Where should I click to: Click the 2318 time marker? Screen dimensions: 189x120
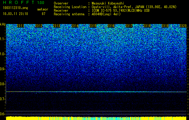pos(147,26)
